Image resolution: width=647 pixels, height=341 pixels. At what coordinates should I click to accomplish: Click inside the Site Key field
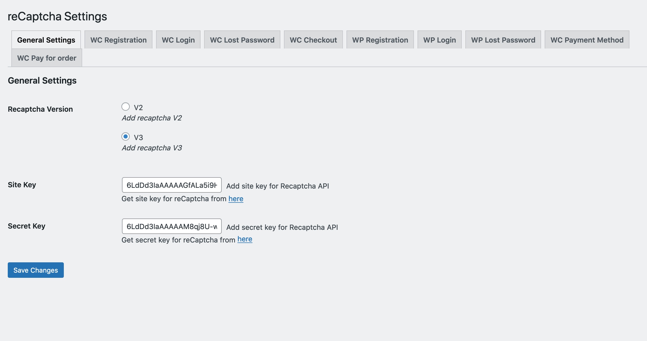(172, 185)
